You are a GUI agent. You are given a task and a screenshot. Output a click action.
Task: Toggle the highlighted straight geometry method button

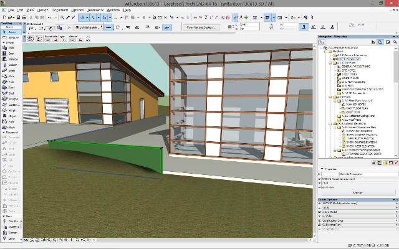tap(109, 27)
